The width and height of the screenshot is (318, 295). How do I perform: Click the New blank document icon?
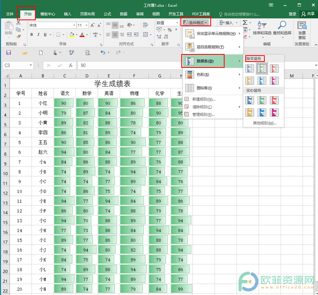(x=41, y=53)
